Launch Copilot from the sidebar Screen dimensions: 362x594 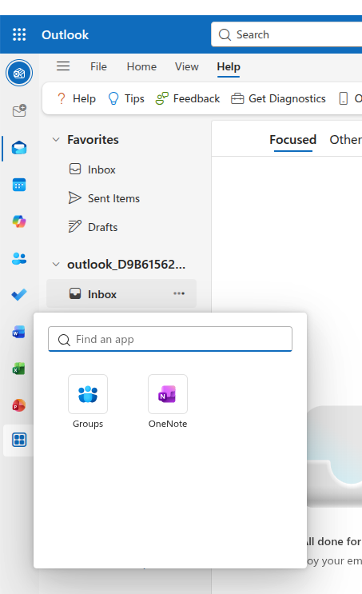(19, 221)
